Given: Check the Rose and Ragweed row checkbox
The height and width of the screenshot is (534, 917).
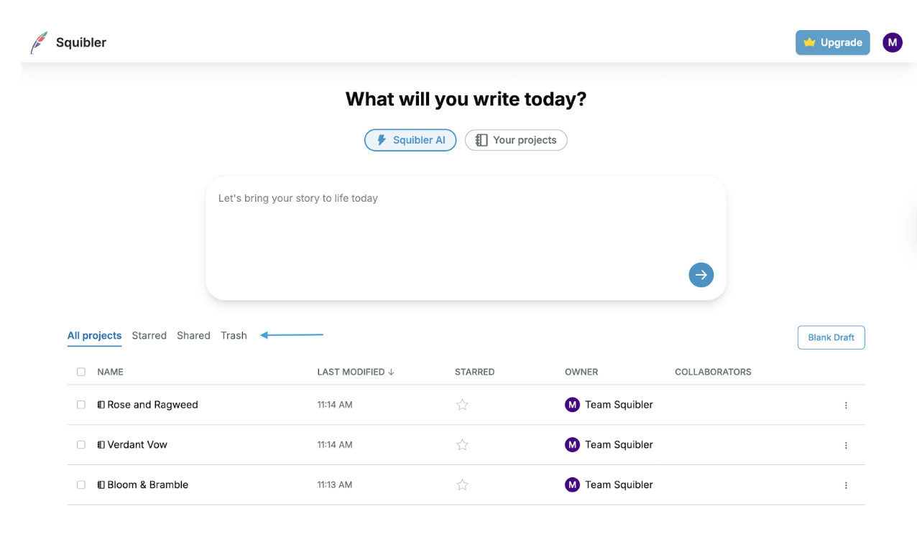Looking at the screenshot, I should tap(81, 405).
